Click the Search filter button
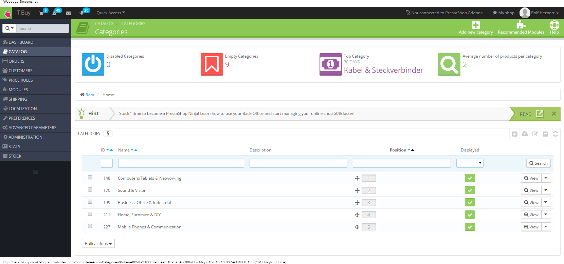This screenshot has height=264, width=564. pos(539,163)
